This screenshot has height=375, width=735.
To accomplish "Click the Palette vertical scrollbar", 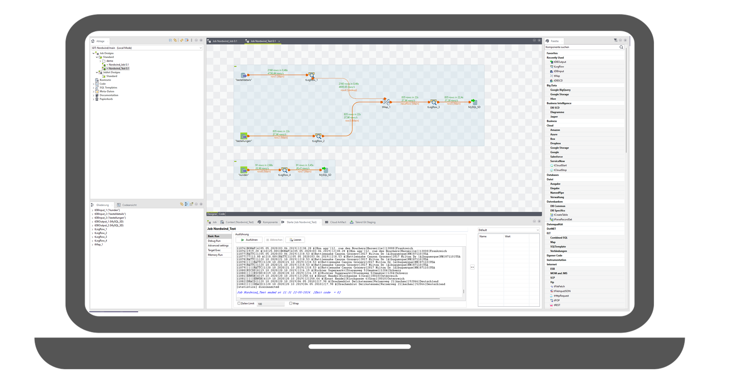I will pos(626,101).
